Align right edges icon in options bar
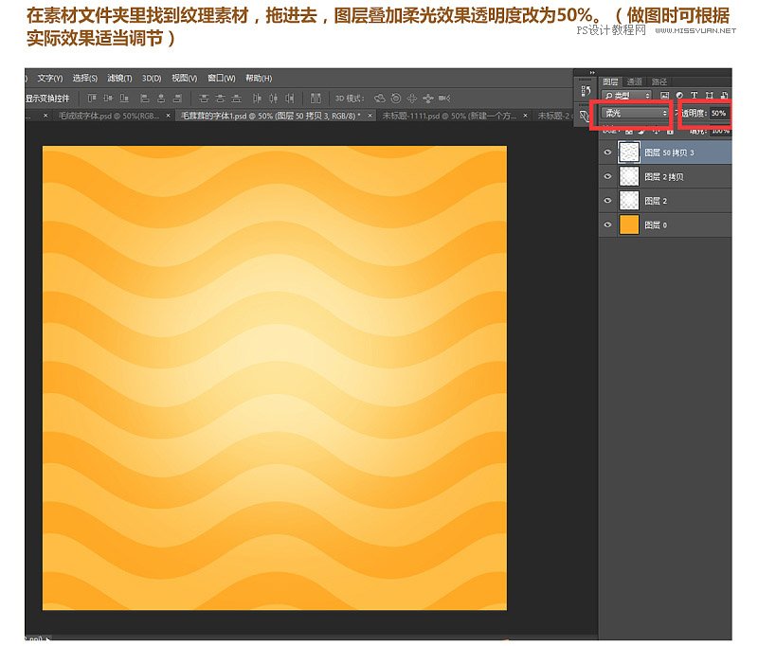 pos(177,99)
